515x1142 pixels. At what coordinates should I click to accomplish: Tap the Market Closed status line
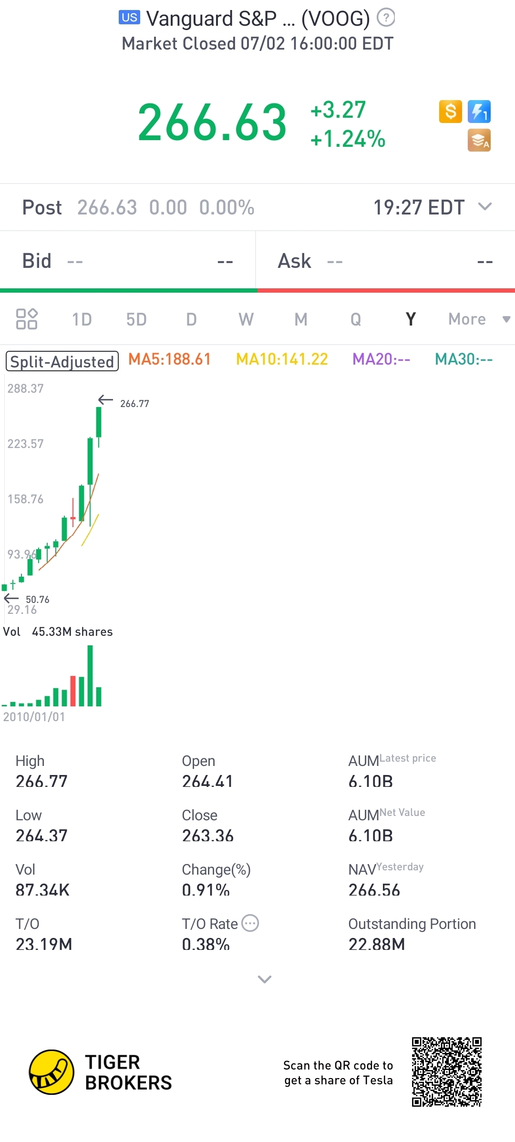[258, 43]
